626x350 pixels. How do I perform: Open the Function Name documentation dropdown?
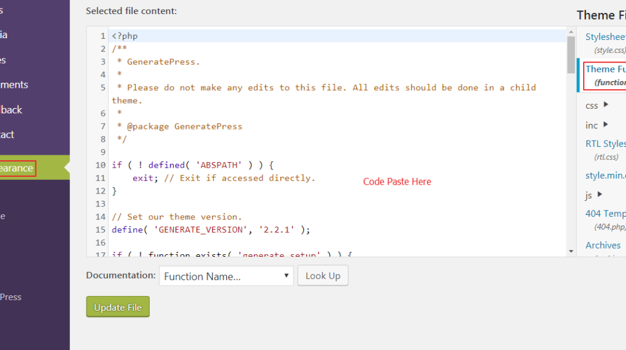pos(226,276)
